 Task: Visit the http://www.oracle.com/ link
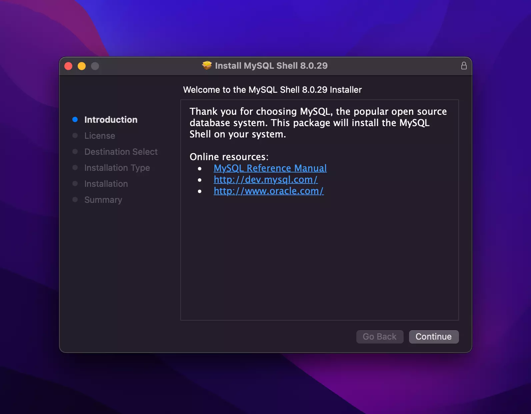[268, 191]
